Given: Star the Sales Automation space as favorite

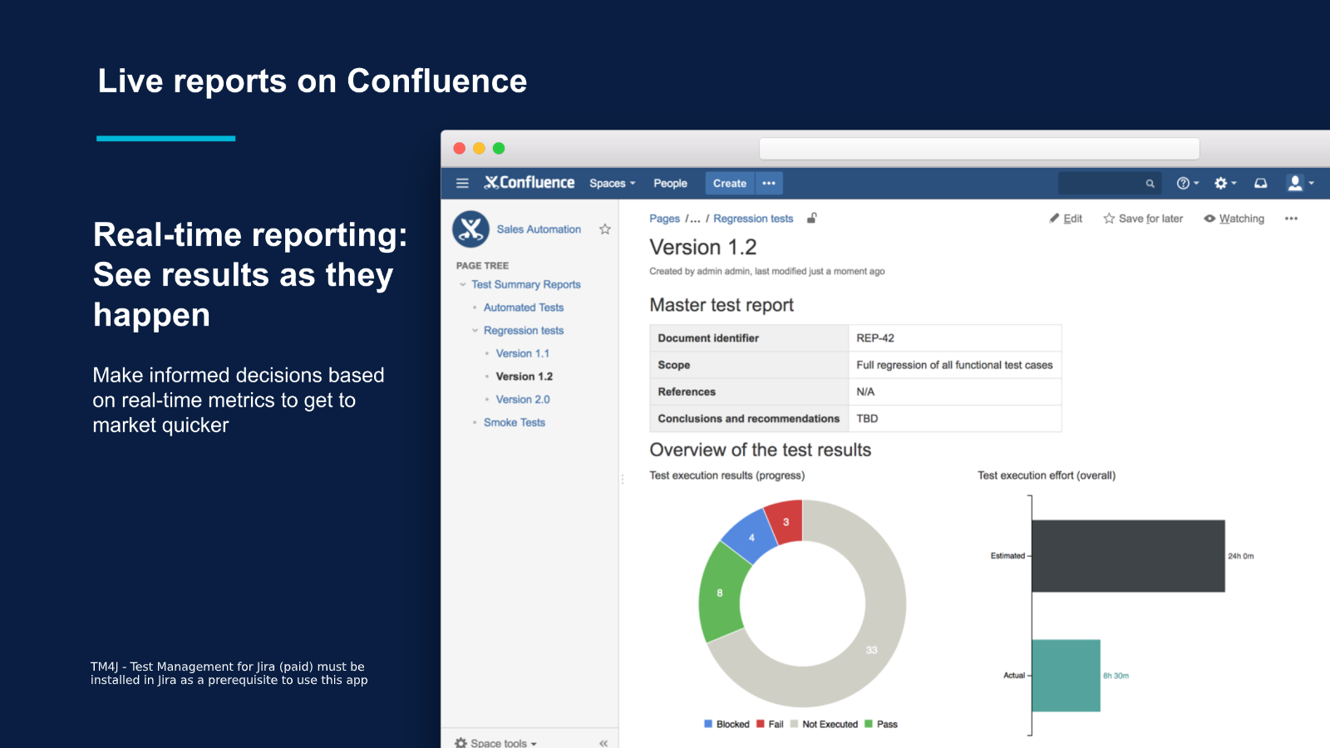Looking at the screenshot, I should (x=604, y=229).
